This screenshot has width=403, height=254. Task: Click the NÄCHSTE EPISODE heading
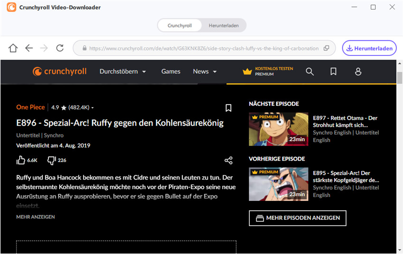coord(274,104)
